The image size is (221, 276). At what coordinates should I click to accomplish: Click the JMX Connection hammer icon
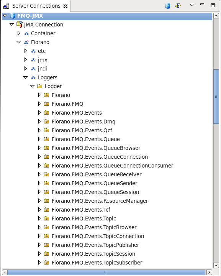pyautogui.click(x=20, y=24)
